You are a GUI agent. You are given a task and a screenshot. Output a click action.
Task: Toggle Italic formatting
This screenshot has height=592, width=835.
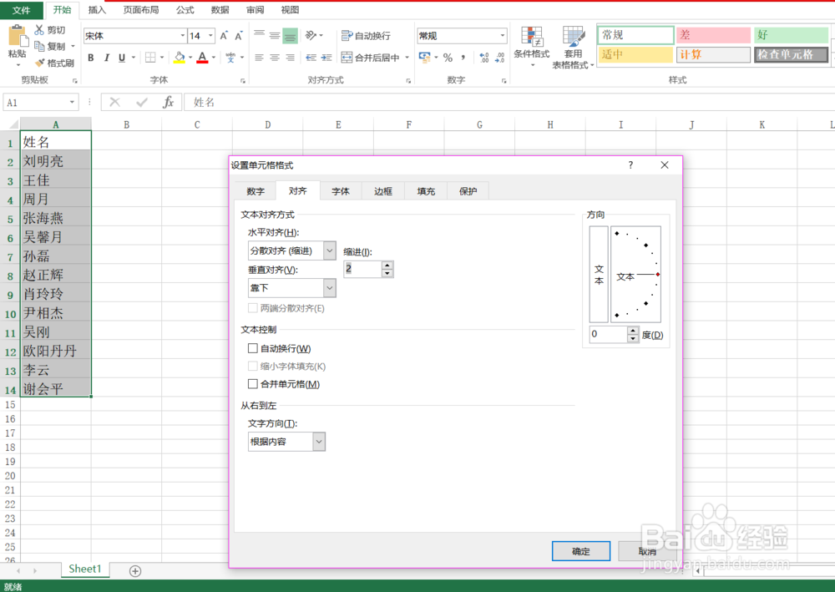click(x=107, y=58)
